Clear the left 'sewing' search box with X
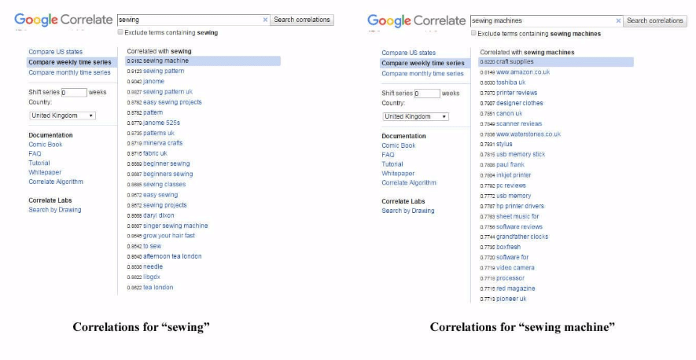 coord(266,20)
